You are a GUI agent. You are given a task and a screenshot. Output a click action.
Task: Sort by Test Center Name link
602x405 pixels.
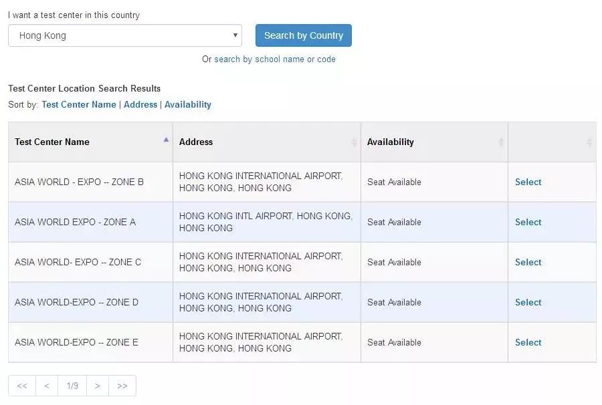pos(79,104)
